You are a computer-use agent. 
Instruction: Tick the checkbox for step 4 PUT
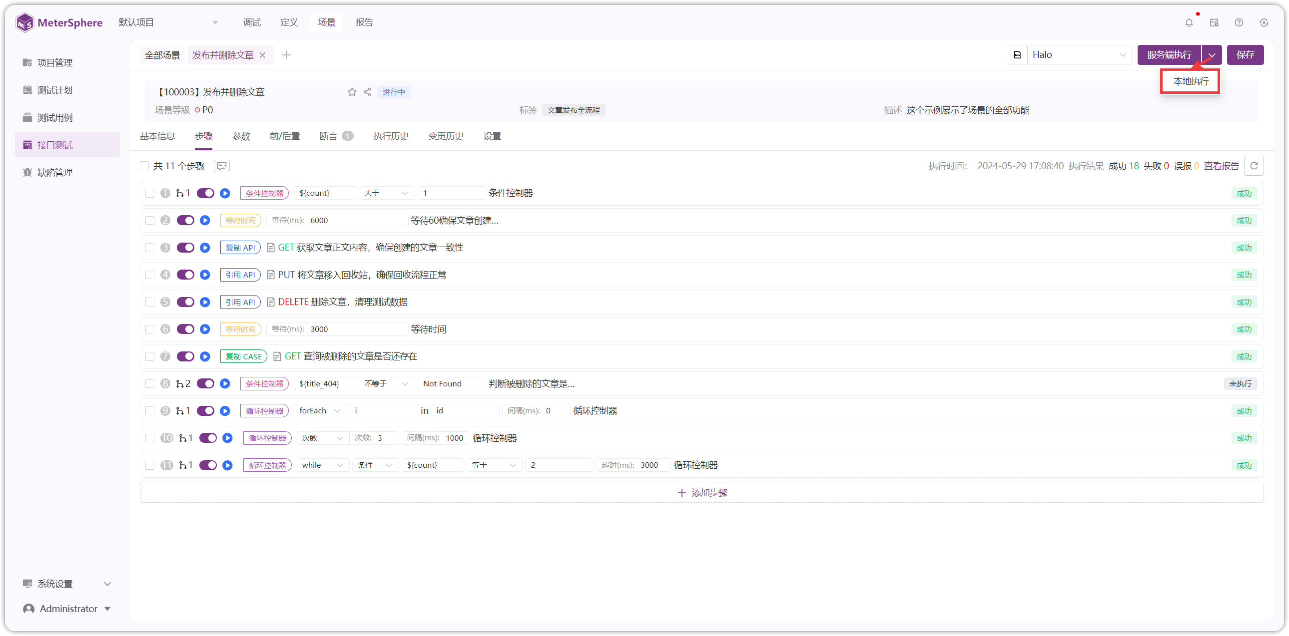click(149, 275)
